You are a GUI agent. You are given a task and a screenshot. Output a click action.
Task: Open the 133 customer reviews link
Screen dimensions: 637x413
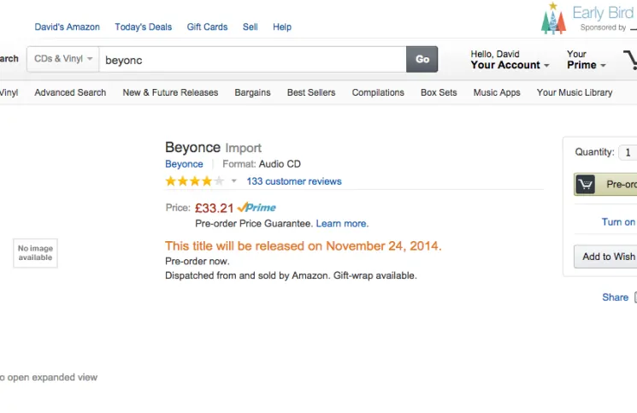pos(293,181)
